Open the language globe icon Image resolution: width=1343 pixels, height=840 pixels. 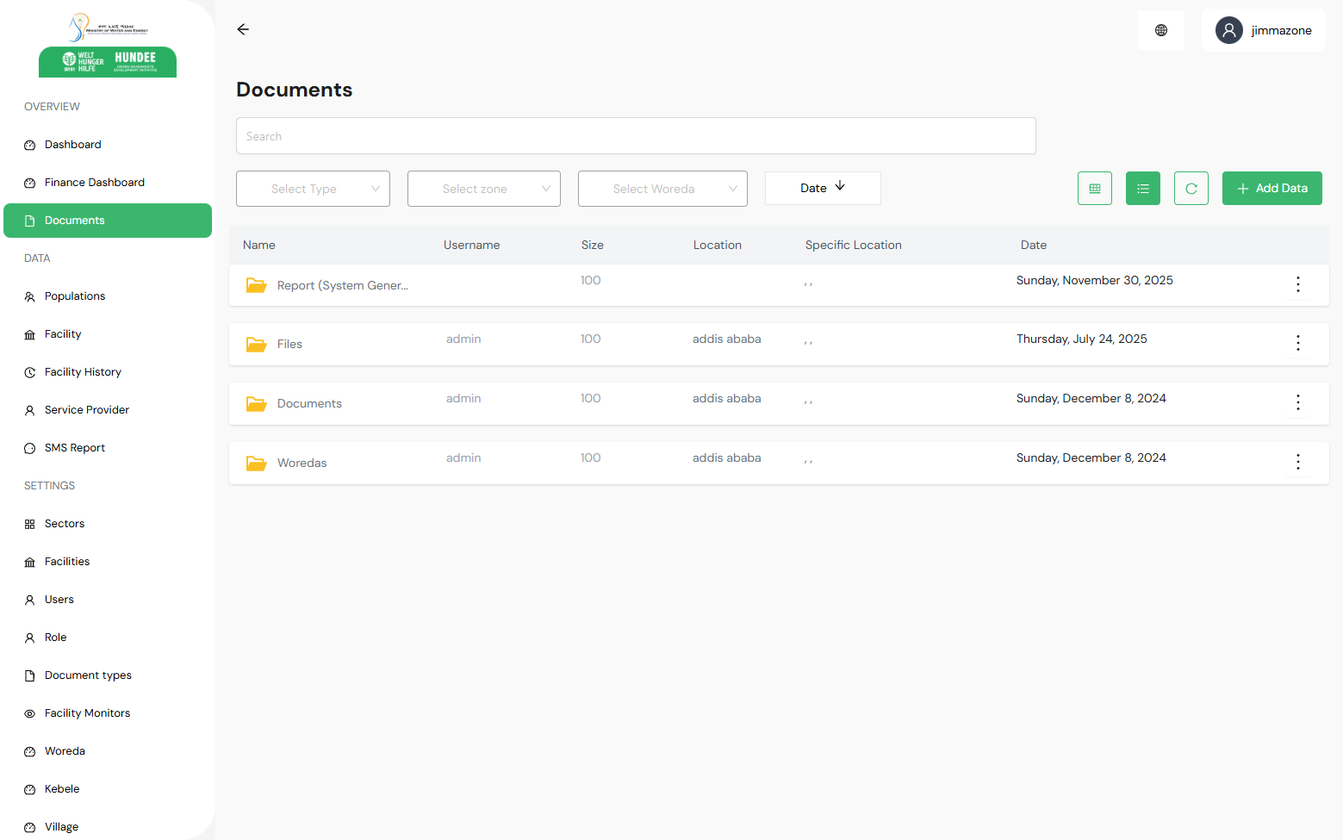1160,29
